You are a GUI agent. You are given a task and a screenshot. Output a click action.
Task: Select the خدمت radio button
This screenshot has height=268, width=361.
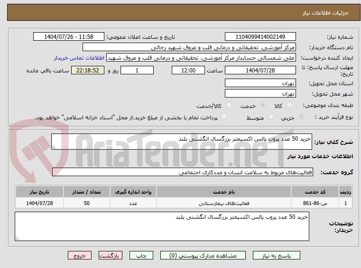point(263,105)
